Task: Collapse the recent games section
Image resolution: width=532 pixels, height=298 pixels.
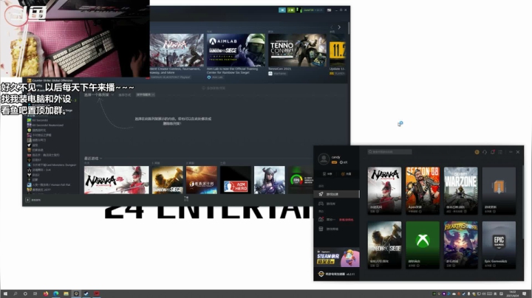Action: click(x=93, y=158)
